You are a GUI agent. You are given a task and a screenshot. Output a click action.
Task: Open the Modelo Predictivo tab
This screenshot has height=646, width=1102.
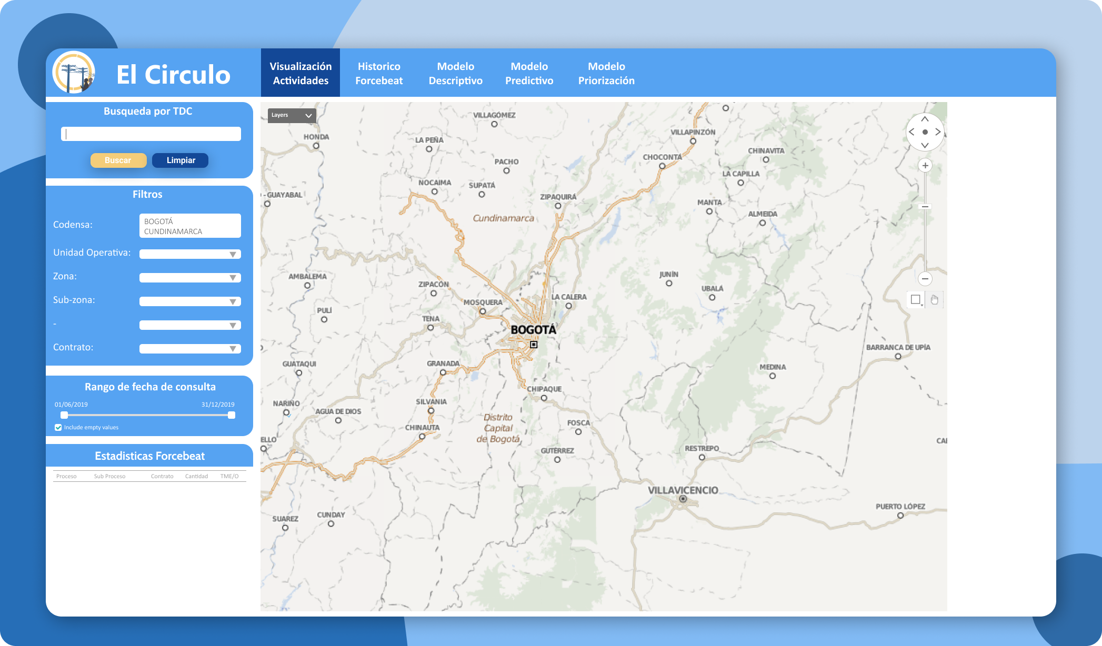coord(529,73)
